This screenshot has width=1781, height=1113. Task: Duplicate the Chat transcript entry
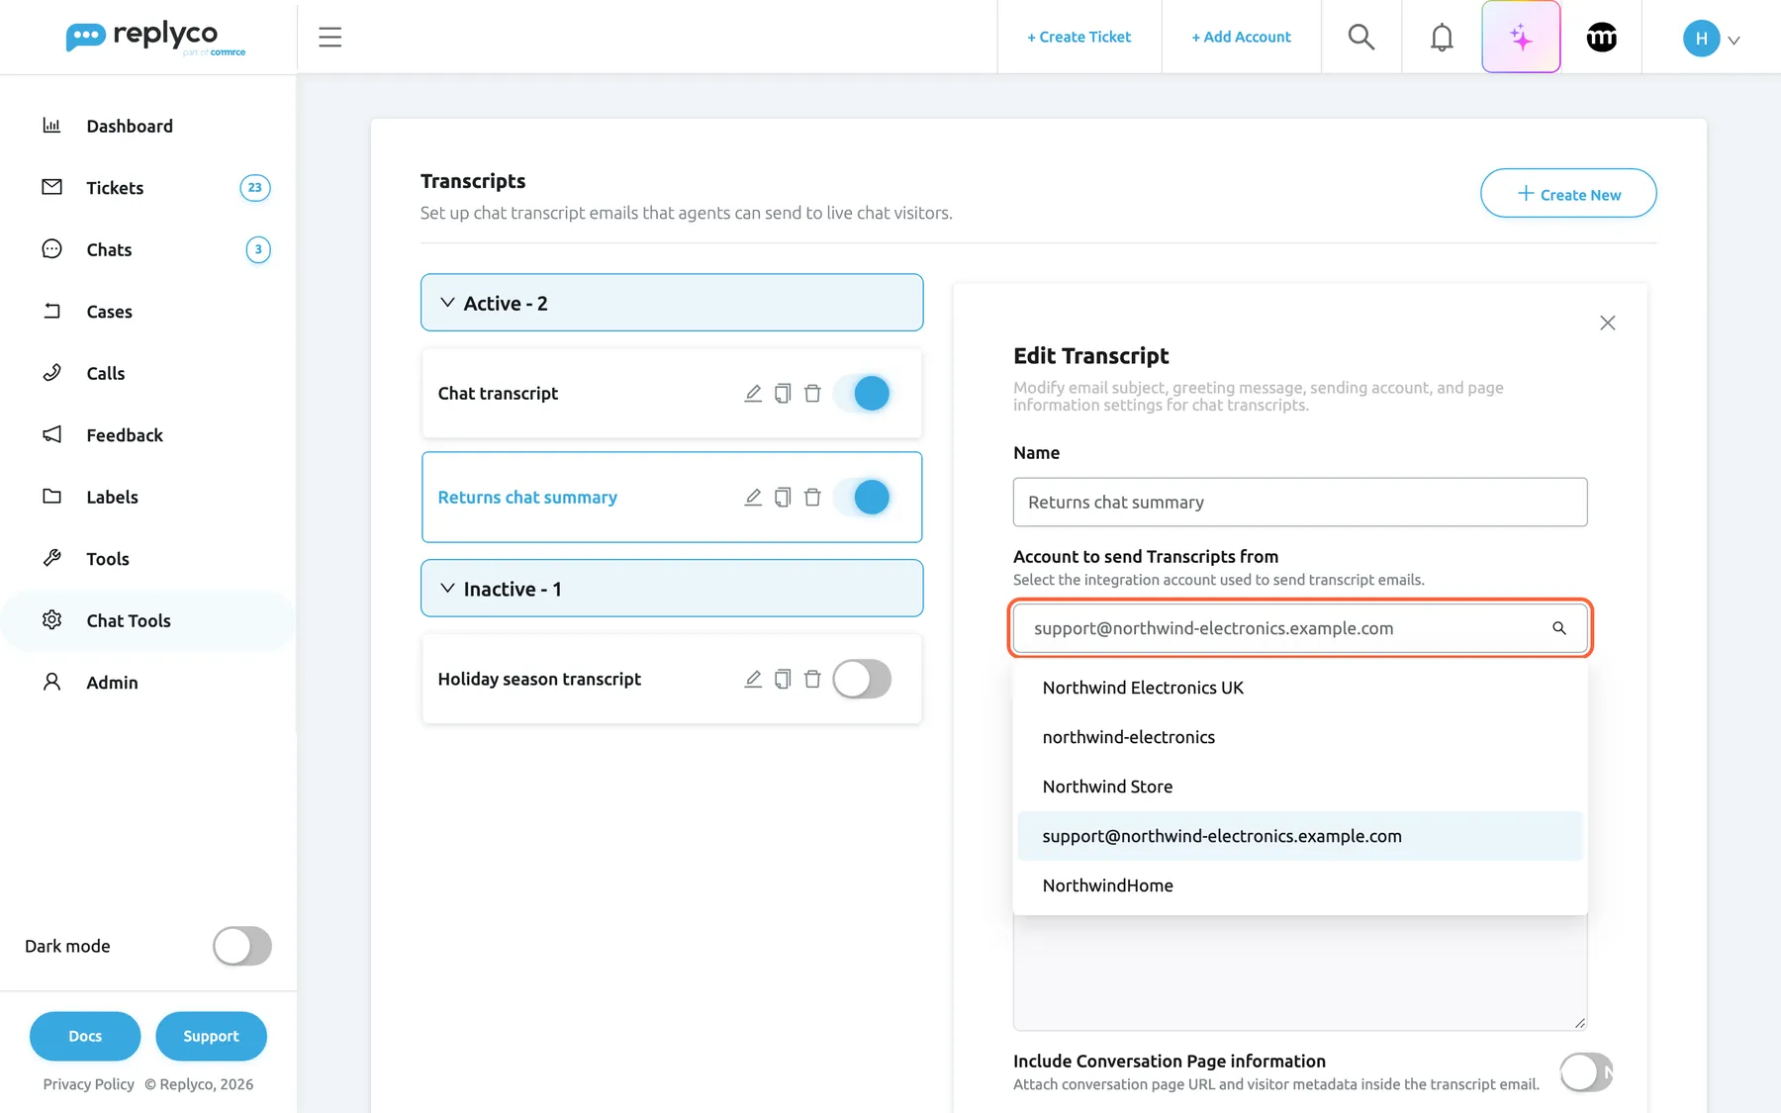coord(783,394)
